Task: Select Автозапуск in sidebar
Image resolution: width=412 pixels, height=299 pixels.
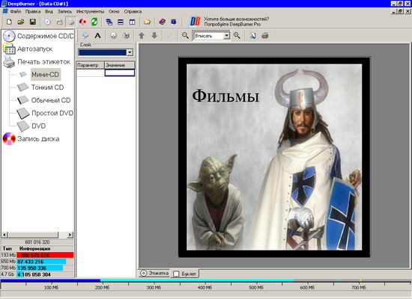Action: click(x=28, y=49)
